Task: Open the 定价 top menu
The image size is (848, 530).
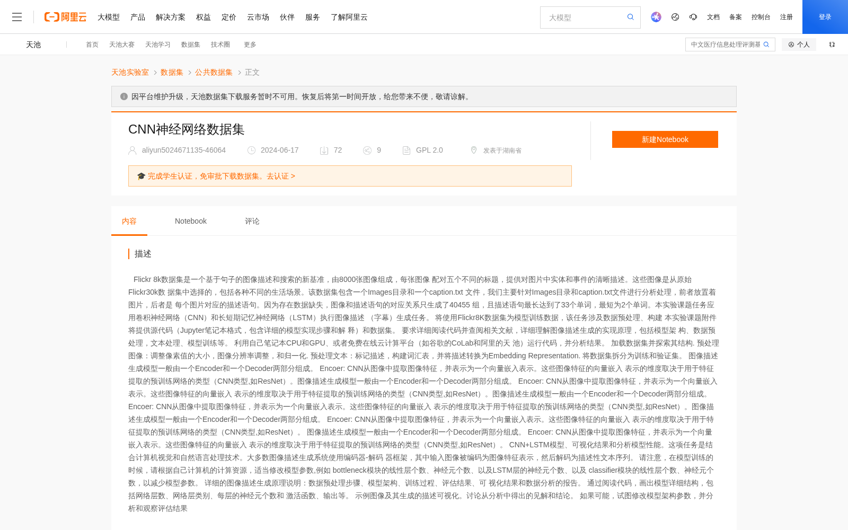Action: [229, 17]
